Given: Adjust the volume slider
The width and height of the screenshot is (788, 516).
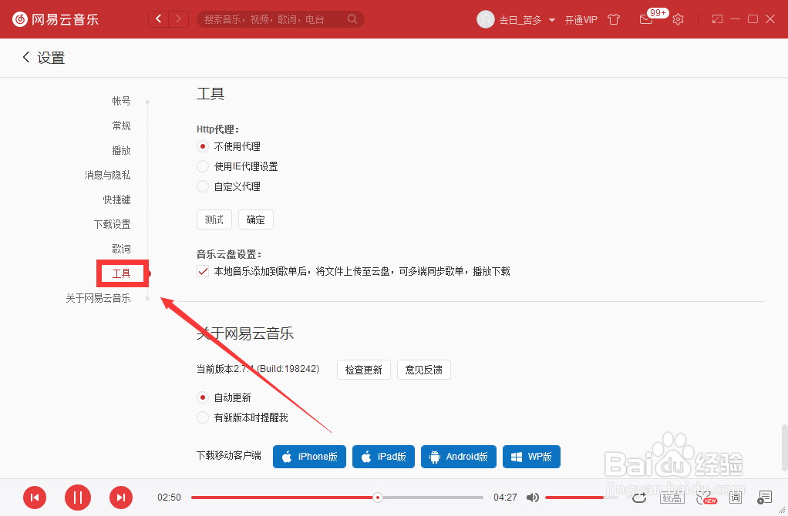Looking at the screenshot, I should [581, 498].
